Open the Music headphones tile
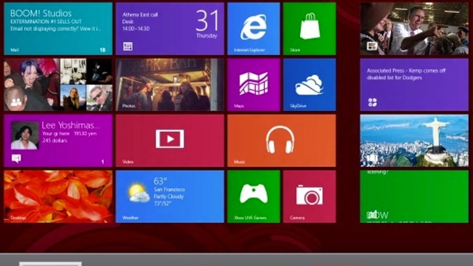Viewport: 473px width, 266px height. coord(281,140)
